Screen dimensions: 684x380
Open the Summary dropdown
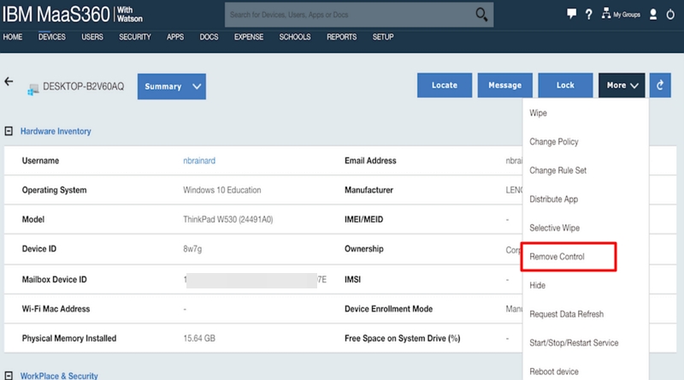point(172,86)
